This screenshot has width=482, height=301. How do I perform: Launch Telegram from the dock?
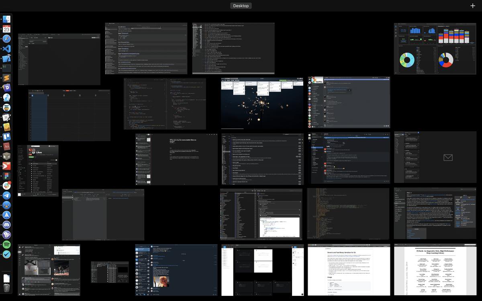coord(6,195)
